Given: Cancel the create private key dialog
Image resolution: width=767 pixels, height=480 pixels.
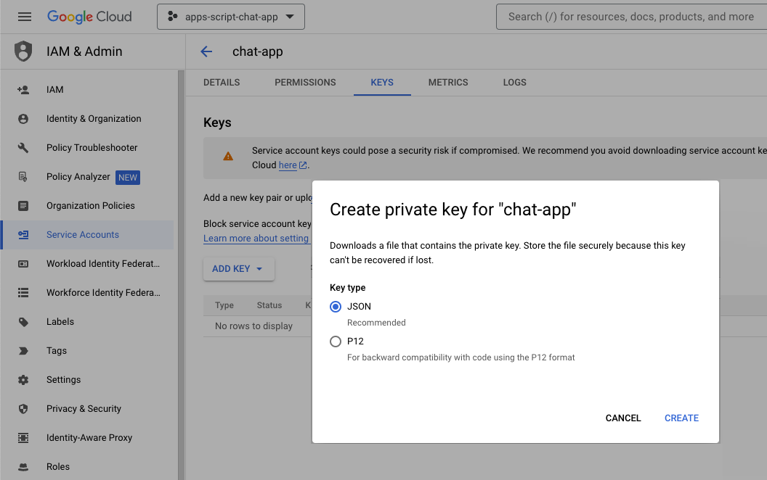Looking at the screenshot, I should click(623, 418).
